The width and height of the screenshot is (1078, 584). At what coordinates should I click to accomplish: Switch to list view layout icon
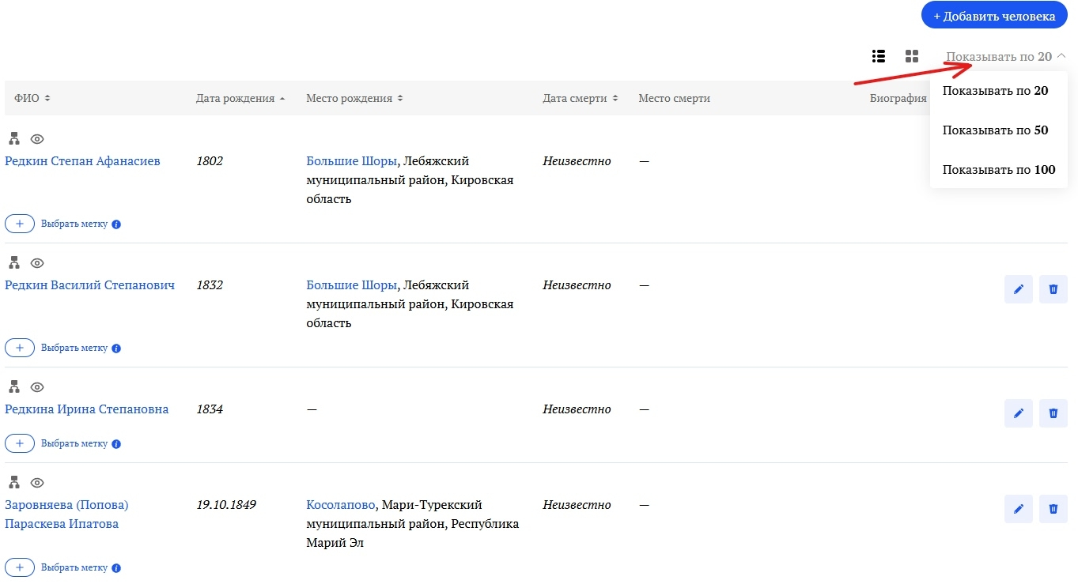[x=878, y=56]
